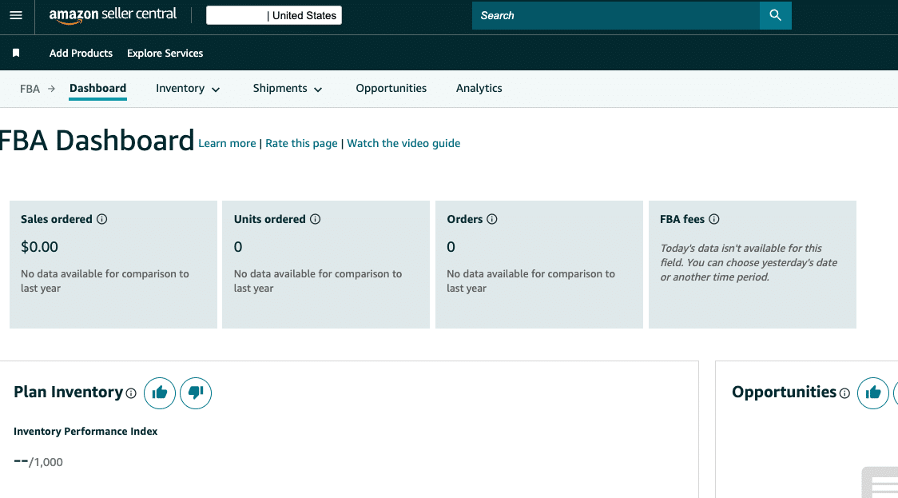Click info icon next to Sales ordered

pyautogui.click(x=101, y=219)
